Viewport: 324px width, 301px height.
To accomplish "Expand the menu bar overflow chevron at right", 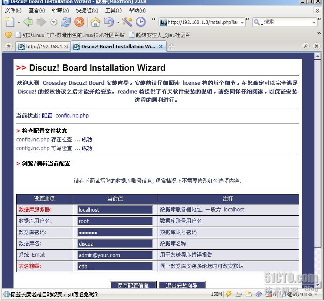I will pos(317,10).
